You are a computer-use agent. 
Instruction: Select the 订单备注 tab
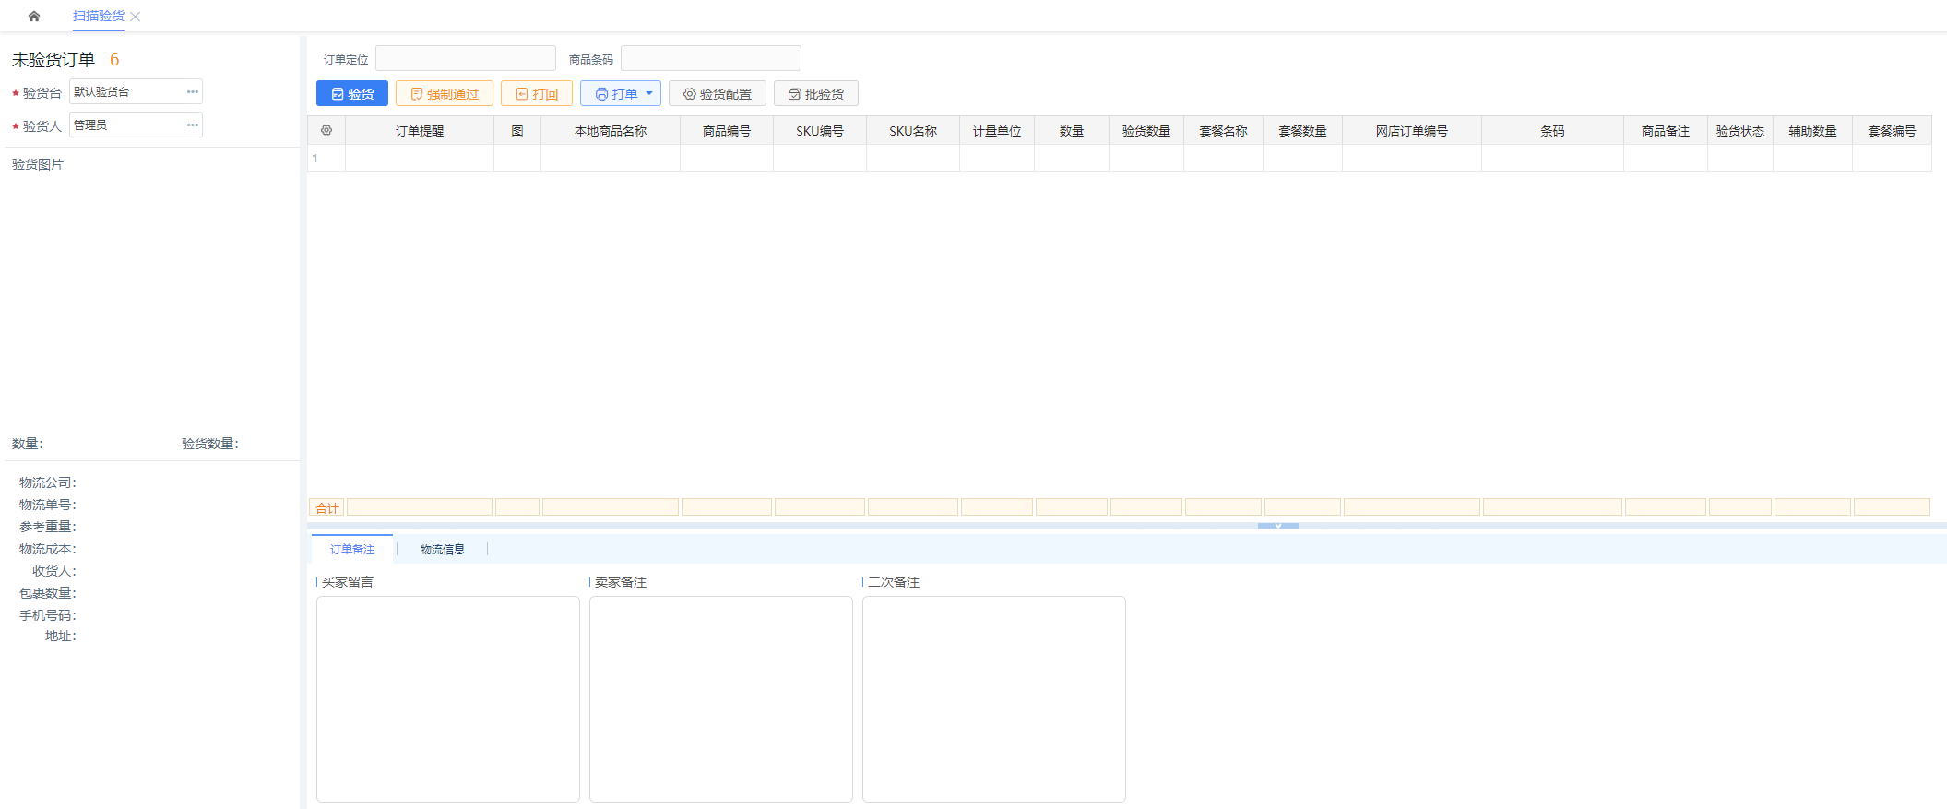(x=352, y=549)
